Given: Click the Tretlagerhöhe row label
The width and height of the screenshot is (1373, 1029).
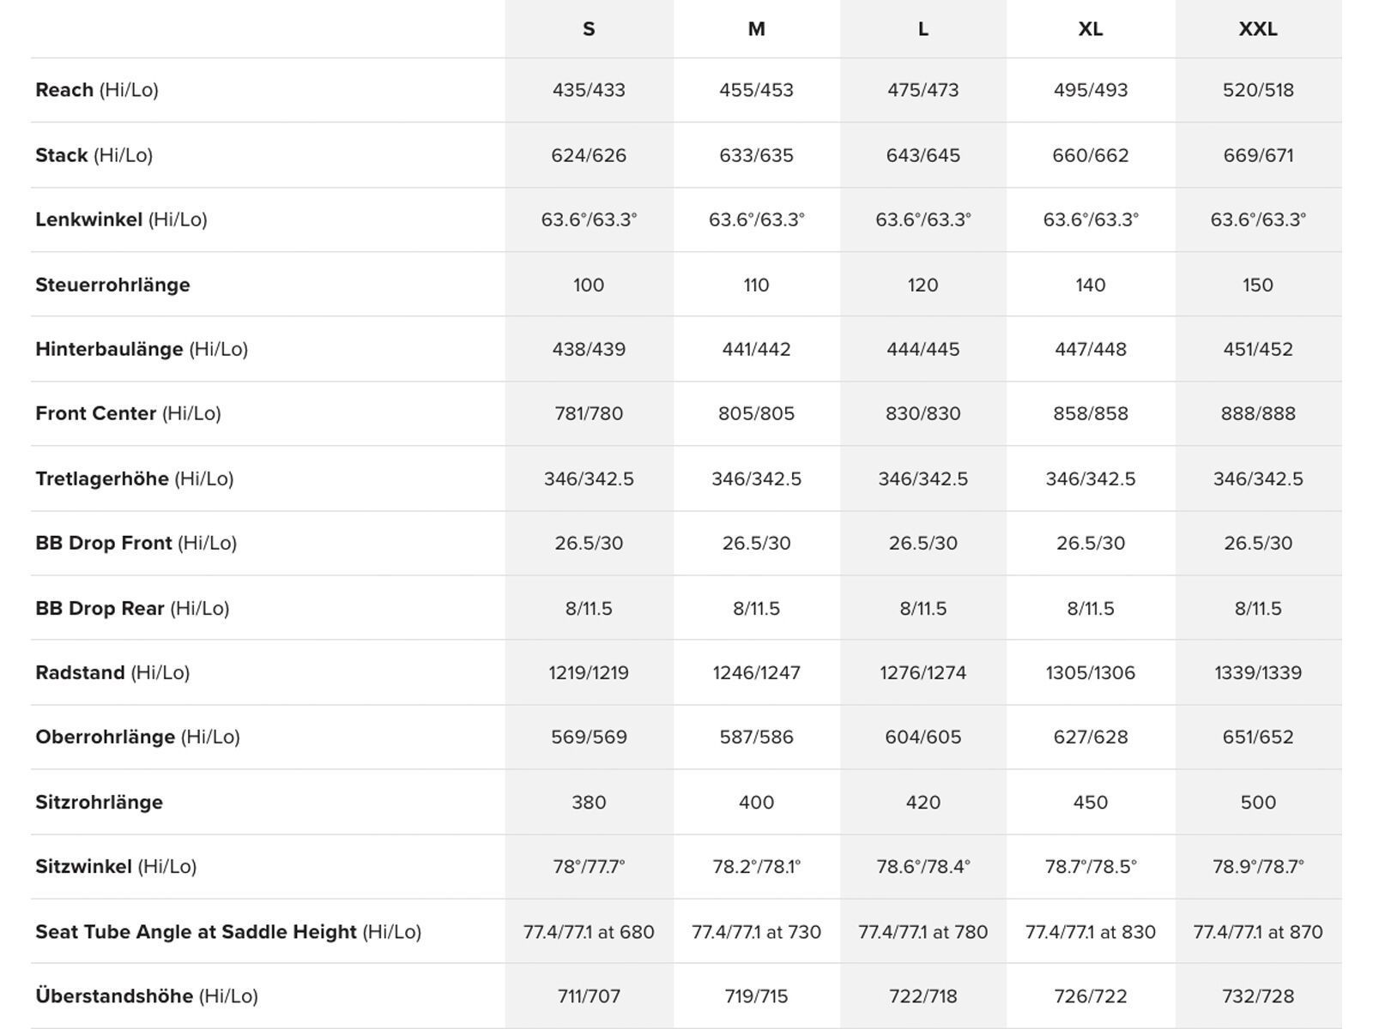Looking at the screenshot, I should click(135, 478).
